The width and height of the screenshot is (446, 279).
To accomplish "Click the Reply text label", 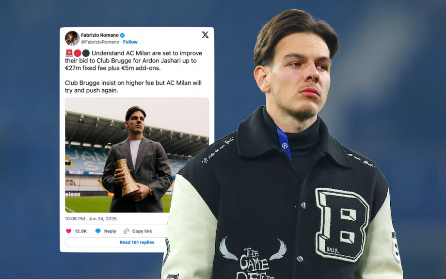I will click(110, 231).
